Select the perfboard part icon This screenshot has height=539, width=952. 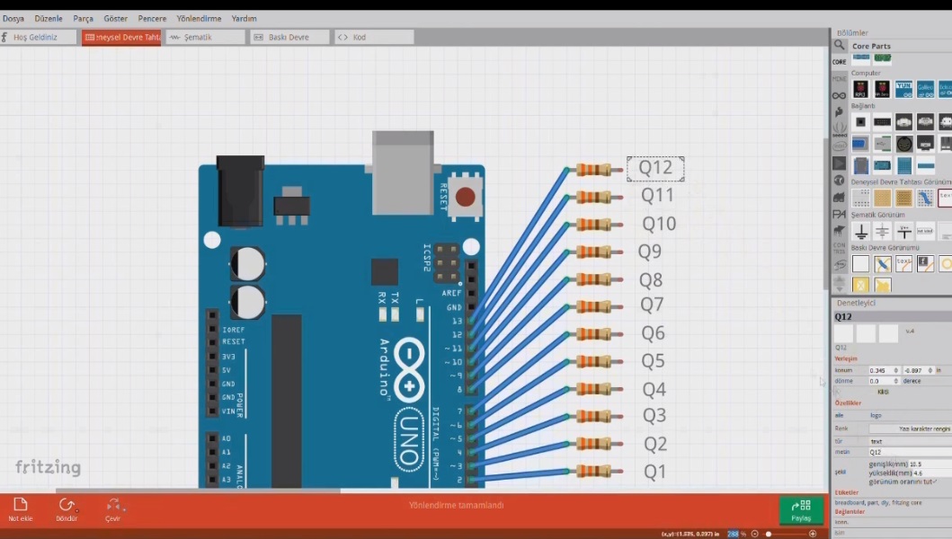tap(882, 198)
